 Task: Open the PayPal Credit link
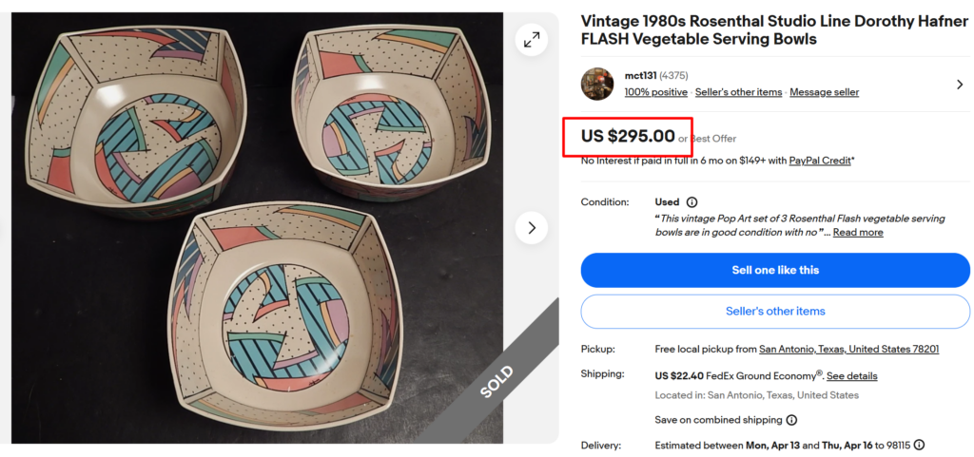[820, 161]
